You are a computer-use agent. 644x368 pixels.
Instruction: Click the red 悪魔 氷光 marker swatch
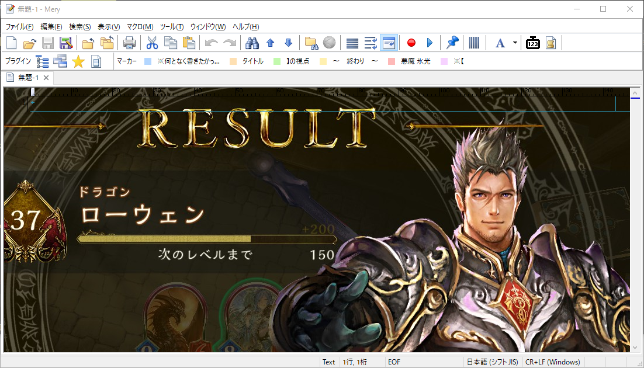(392, 61)
